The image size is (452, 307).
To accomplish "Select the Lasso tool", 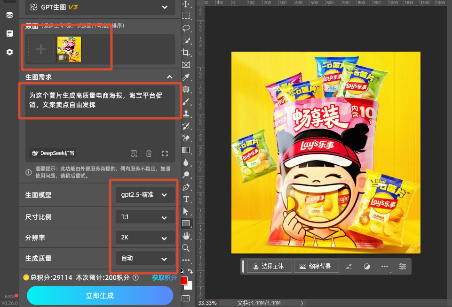I will click(x=186, y=28).
